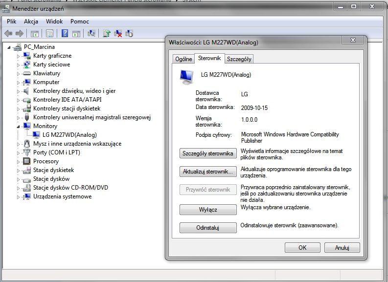Expand the Karty graficzne node
Image resolution: width=388 pixels, height=282 pixels.
[18, 56]
